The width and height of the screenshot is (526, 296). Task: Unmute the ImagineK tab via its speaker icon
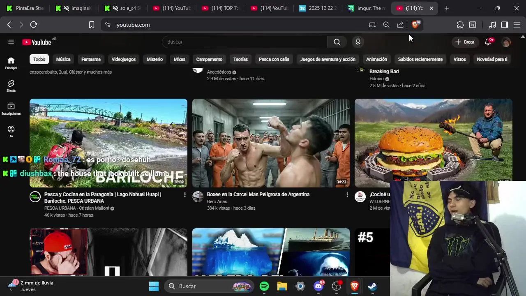pyautogui.click(x=66, y=8)
